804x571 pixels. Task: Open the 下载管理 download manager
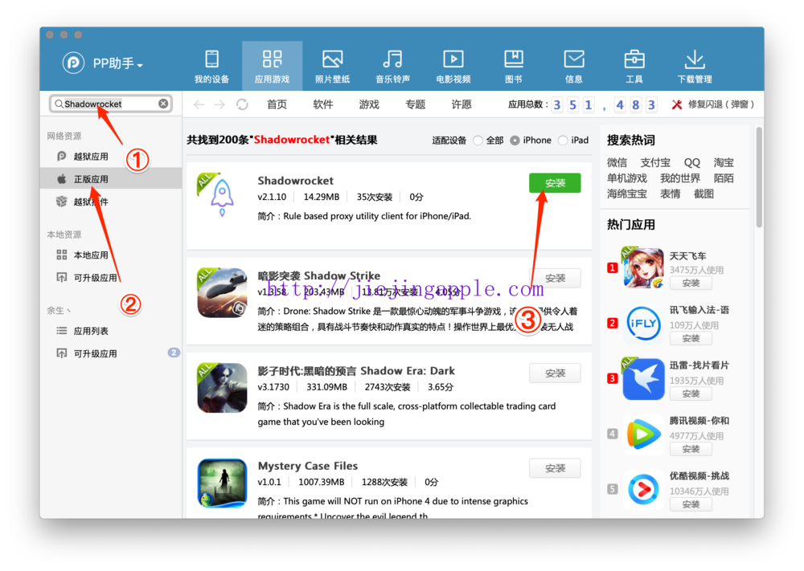[695, 67]
